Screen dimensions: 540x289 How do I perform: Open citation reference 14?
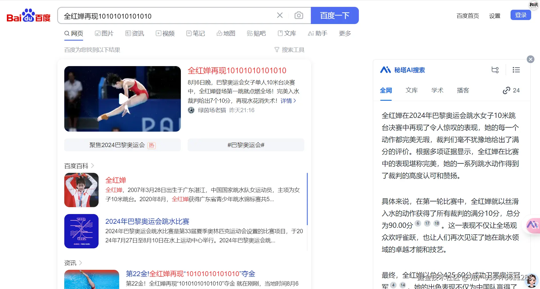(403, 285)
